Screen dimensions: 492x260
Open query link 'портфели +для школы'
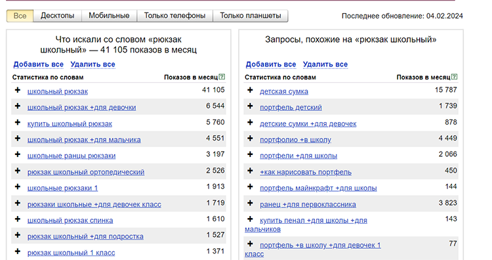298,156
